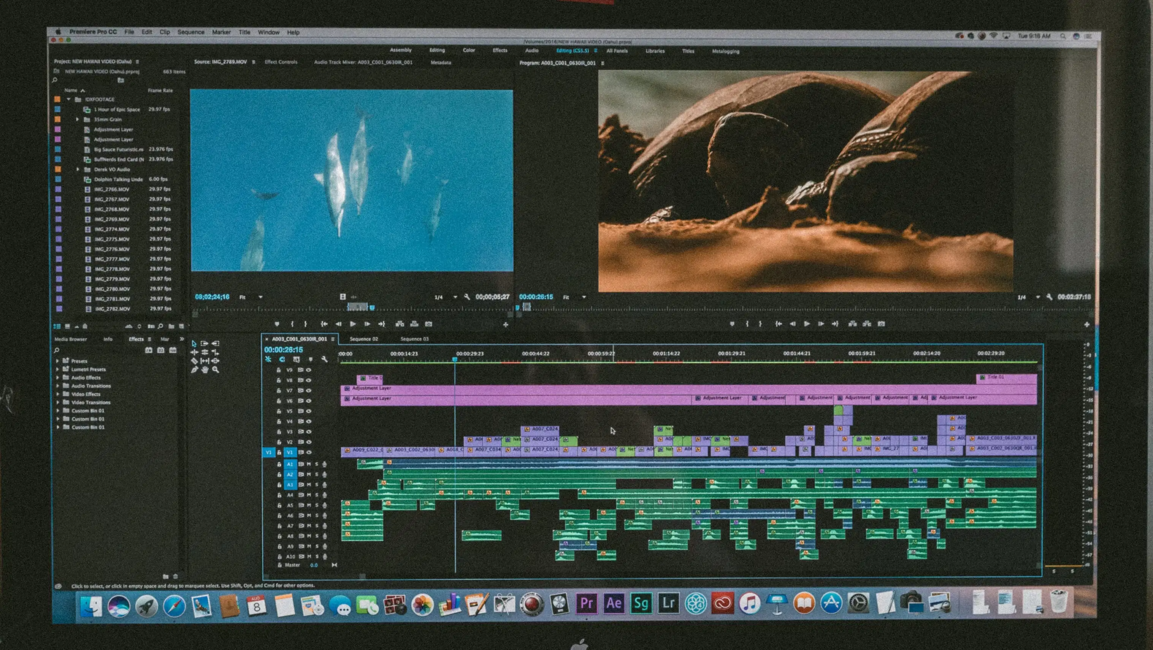1153x650 pixels.
Task: Mute audio track A6
Action: click(x=309, y=516)
